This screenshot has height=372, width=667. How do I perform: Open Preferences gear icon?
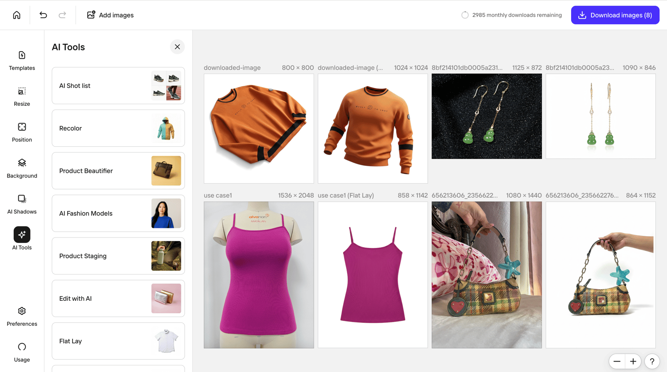pos(22,311)
